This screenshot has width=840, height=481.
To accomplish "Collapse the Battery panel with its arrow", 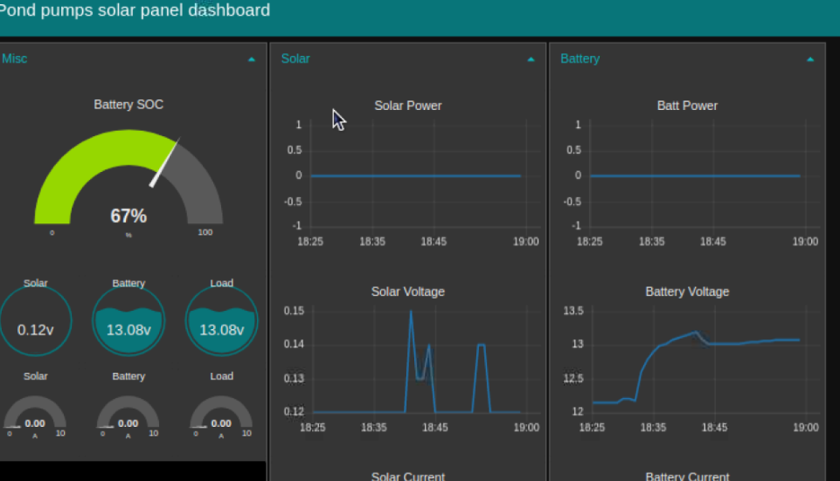I will 810,59.
